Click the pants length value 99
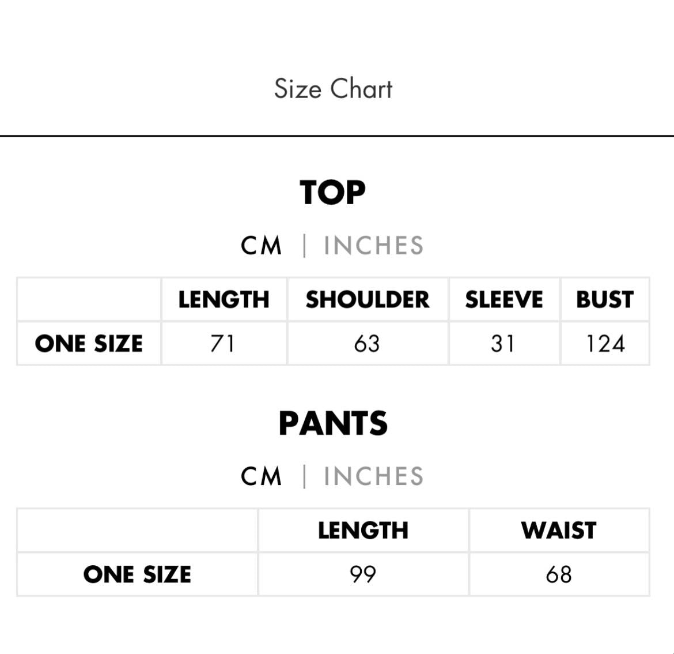Screen dimensions: 674x654 [363, 574]
